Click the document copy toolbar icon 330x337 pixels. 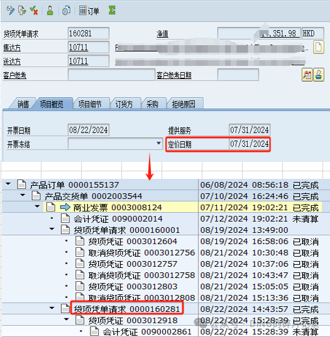coord(22,10)
